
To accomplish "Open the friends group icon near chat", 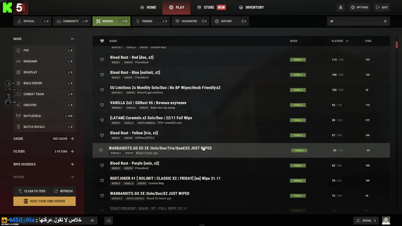I will tap(109, 221).
